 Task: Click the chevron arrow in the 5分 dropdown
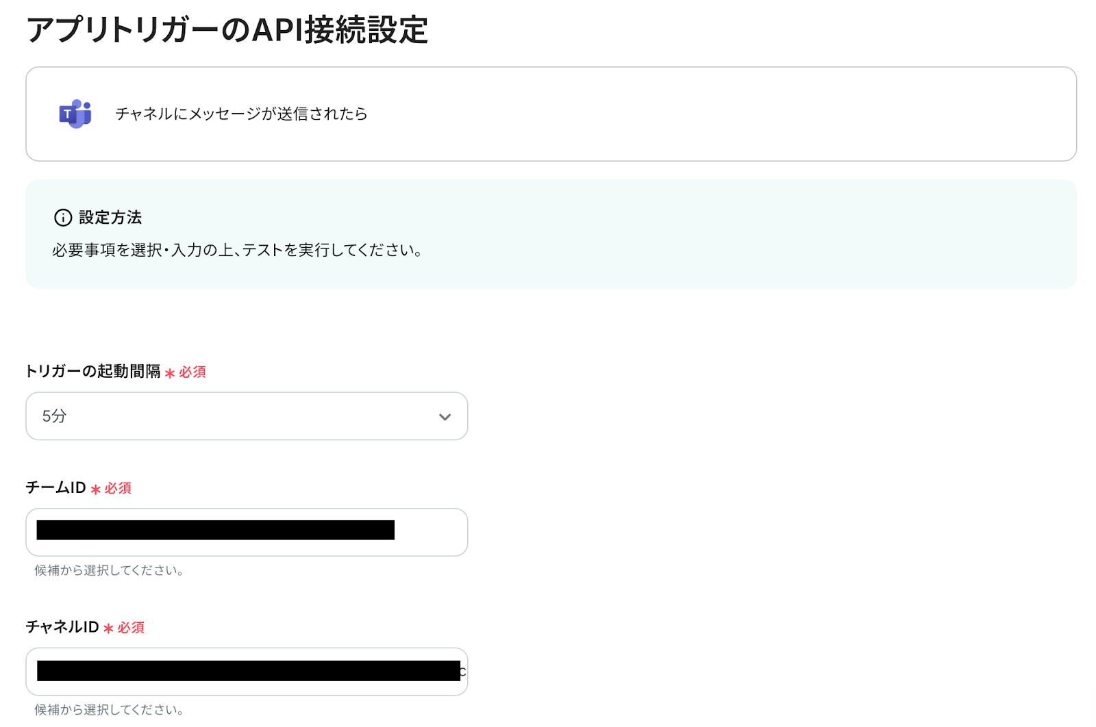coord(445,417)
